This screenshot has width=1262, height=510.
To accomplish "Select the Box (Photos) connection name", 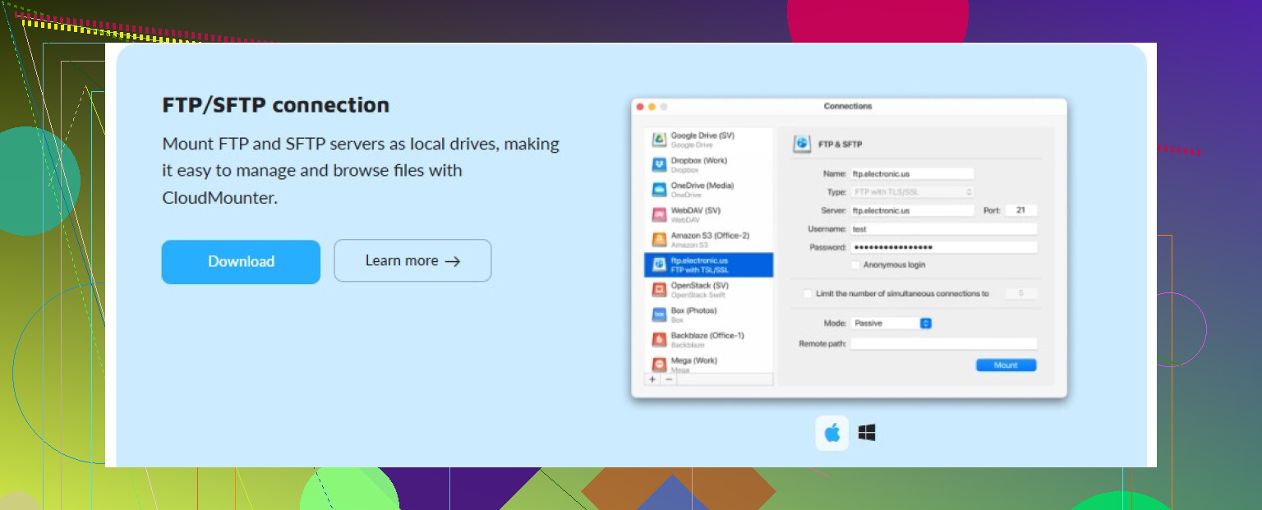I will tap(694, 311).
